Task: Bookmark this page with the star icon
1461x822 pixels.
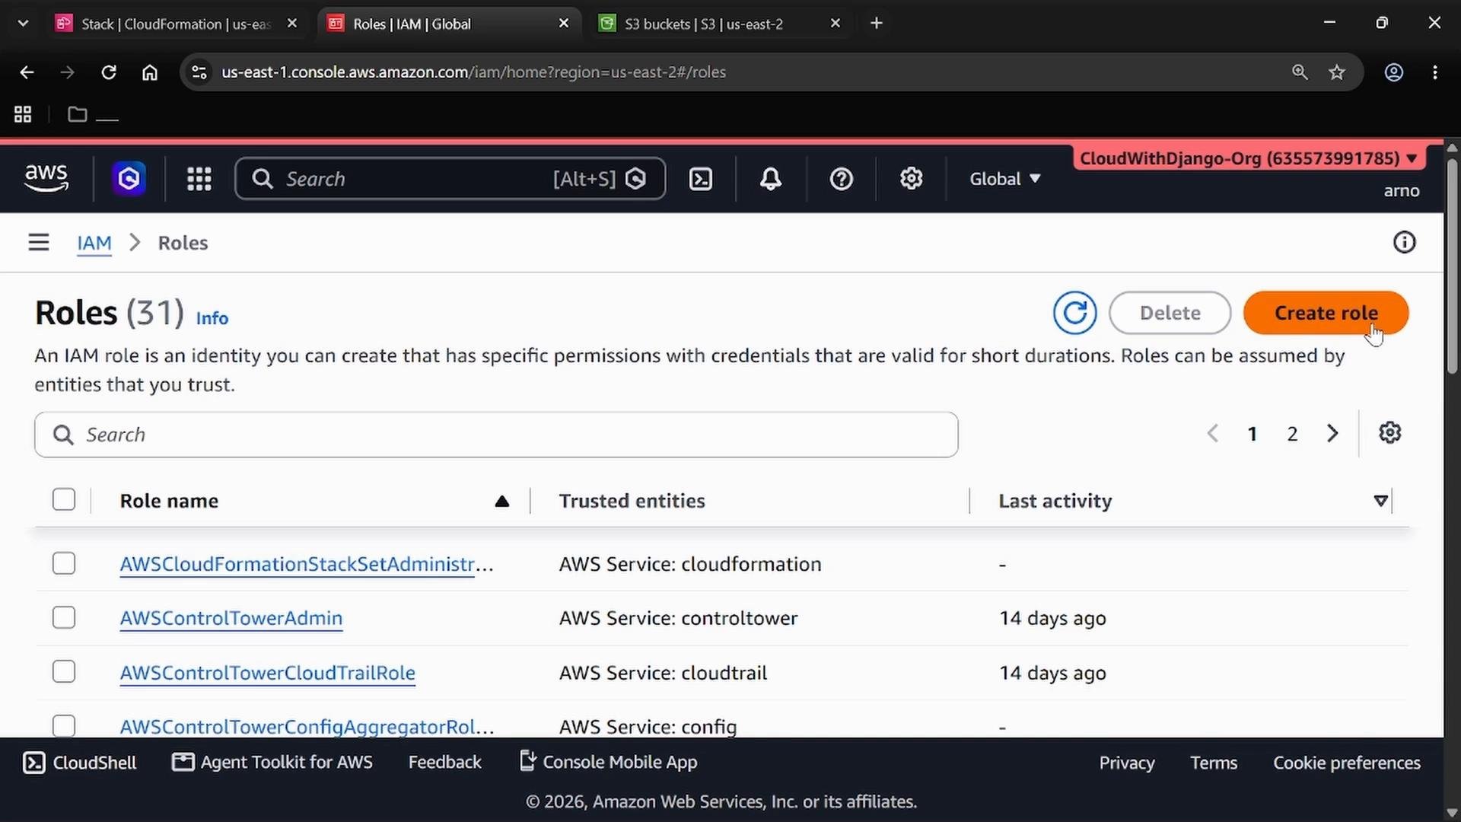Action: pos(1337,72)
